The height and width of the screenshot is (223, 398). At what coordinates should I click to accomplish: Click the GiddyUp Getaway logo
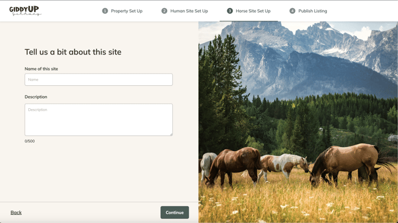(x=25, y=10)
